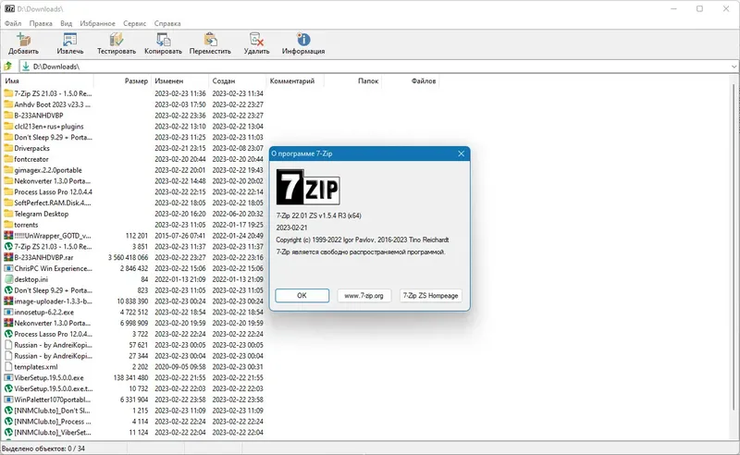Sort by the Размер column header
740x455 pixels.
[122, 80]
